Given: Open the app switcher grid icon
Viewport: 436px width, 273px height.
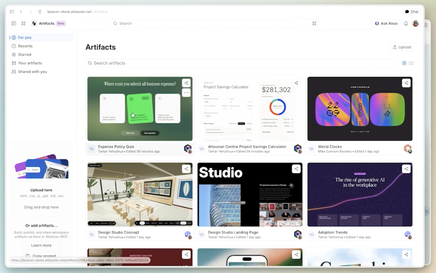Looking at the screenshot, I should (23, 23).
